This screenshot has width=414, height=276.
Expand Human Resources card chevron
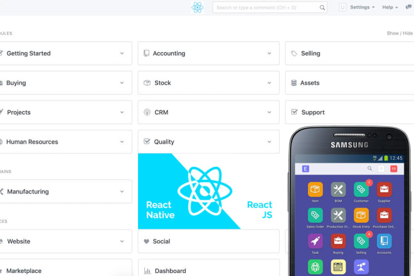(x=122, y=142)
